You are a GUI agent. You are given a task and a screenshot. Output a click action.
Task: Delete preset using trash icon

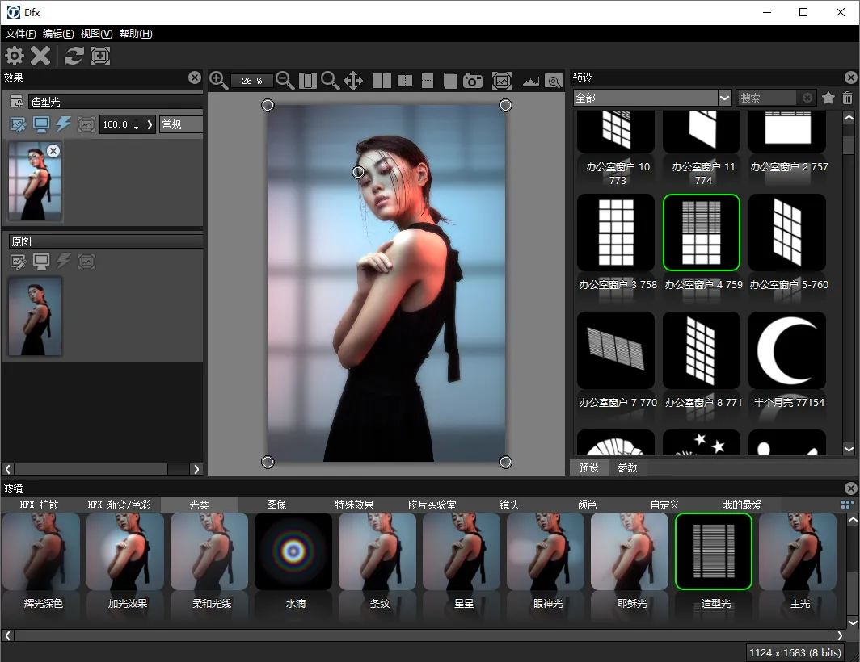point(847,98)
